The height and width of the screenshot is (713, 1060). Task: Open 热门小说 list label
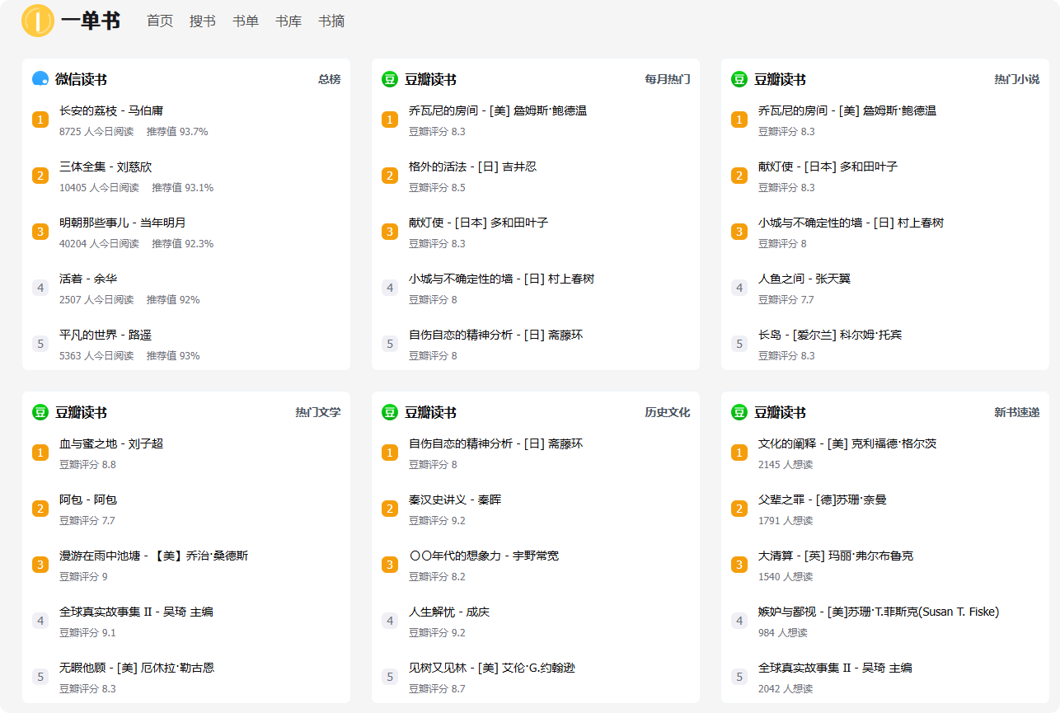click(x=1017, y=79)
